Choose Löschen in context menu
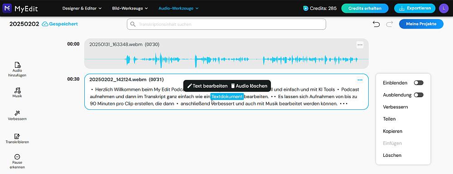 [x=392, y=155]
